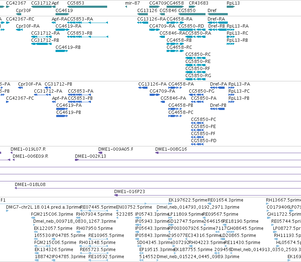Click the Apf-PA protein label
Viewport: 301px width, 262px height.
pos(60,98)
